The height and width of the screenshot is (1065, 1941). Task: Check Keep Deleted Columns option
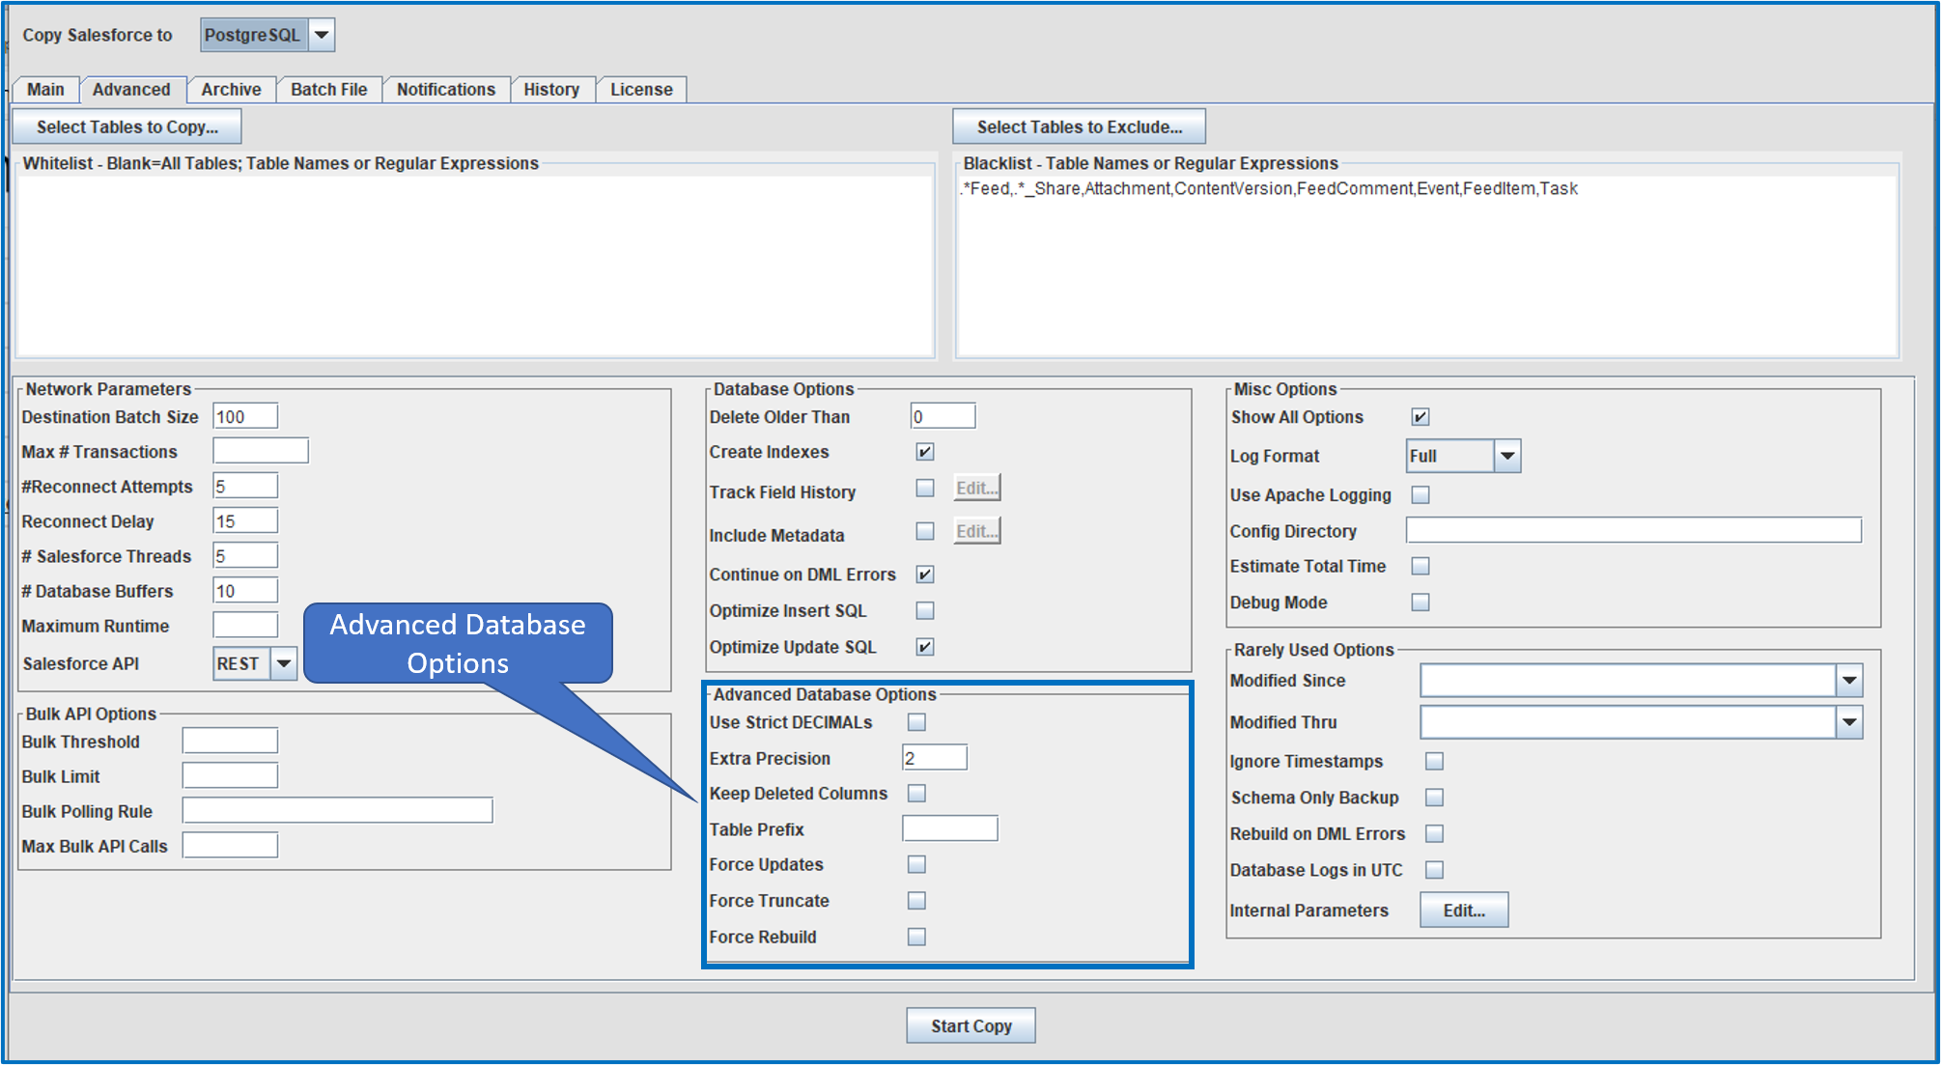916,793
